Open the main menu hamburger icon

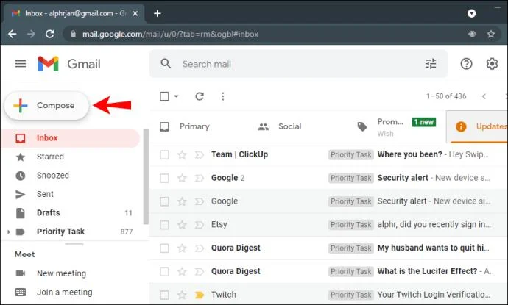point(21,64)
